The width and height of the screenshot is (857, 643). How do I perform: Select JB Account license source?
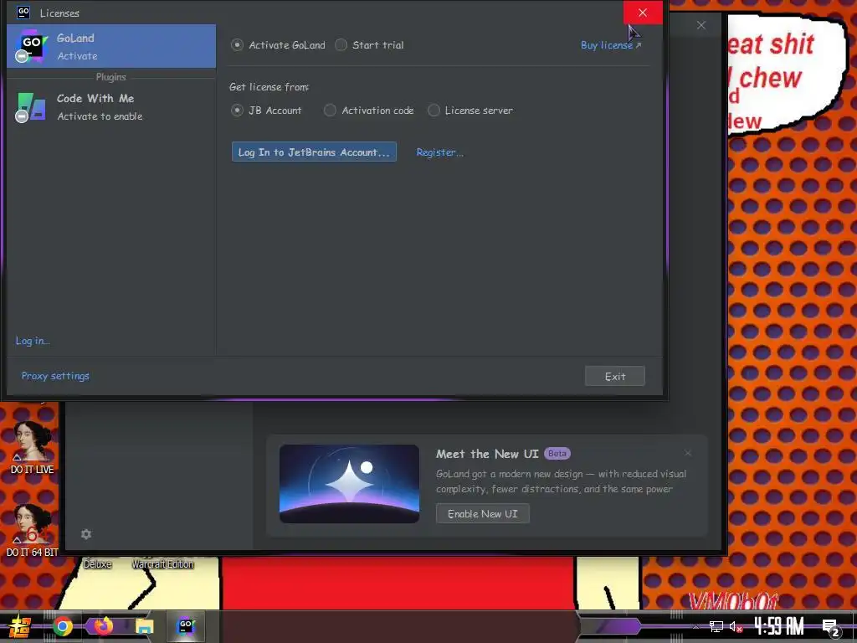point(266,111)
